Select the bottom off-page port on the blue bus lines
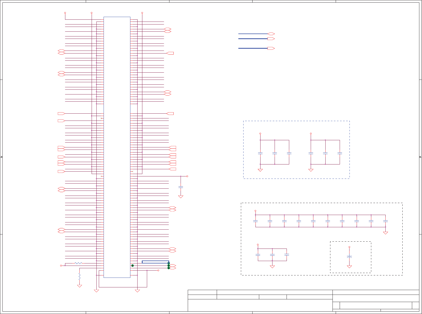Viewport: 422px width, 314px height. [x=271, y=48]
